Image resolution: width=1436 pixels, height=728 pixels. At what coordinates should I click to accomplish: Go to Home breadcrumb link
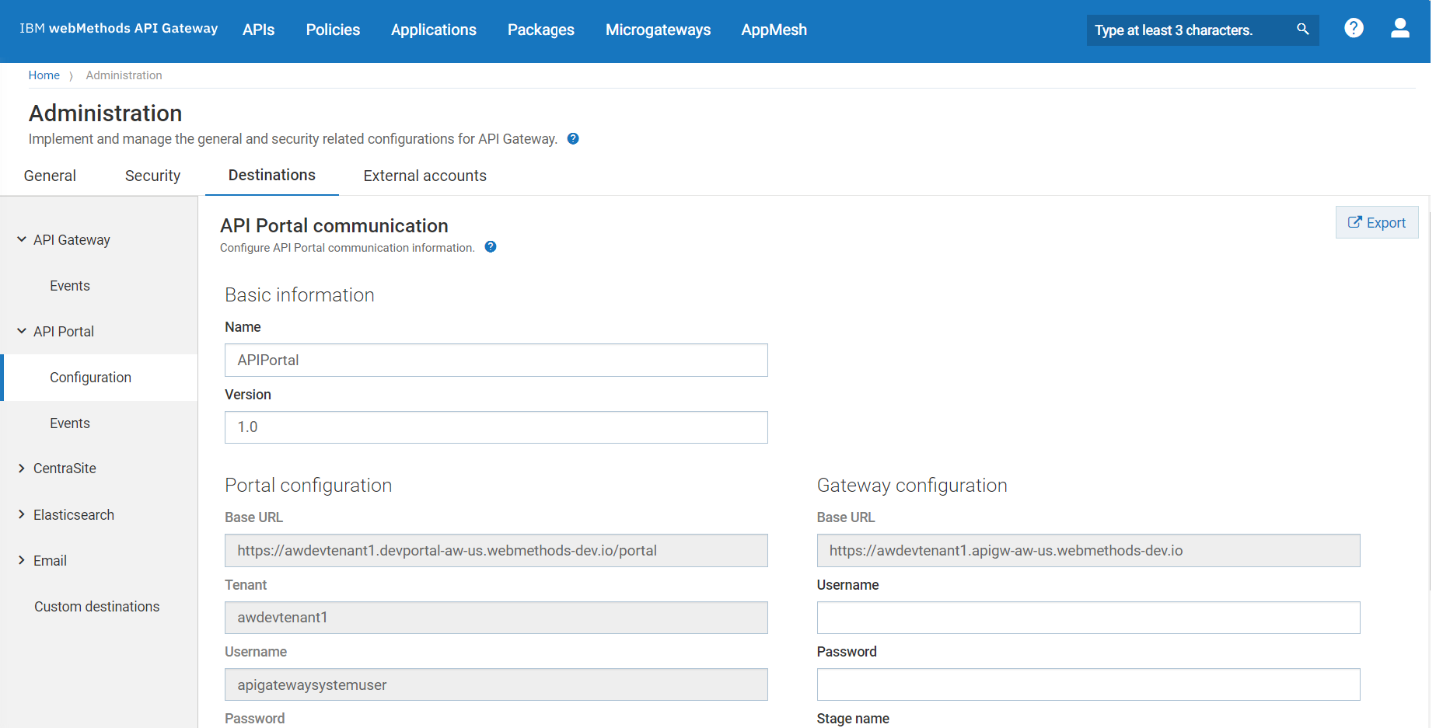pos(44,75)
